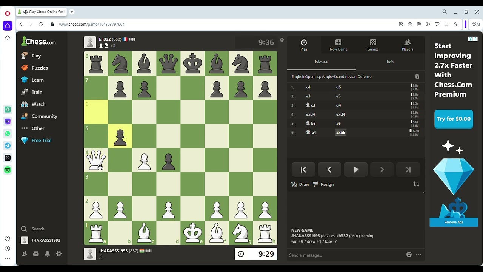
Task: Select white's move exd4 in the move list
Action: pyautogui.click(x=311, y=114)
